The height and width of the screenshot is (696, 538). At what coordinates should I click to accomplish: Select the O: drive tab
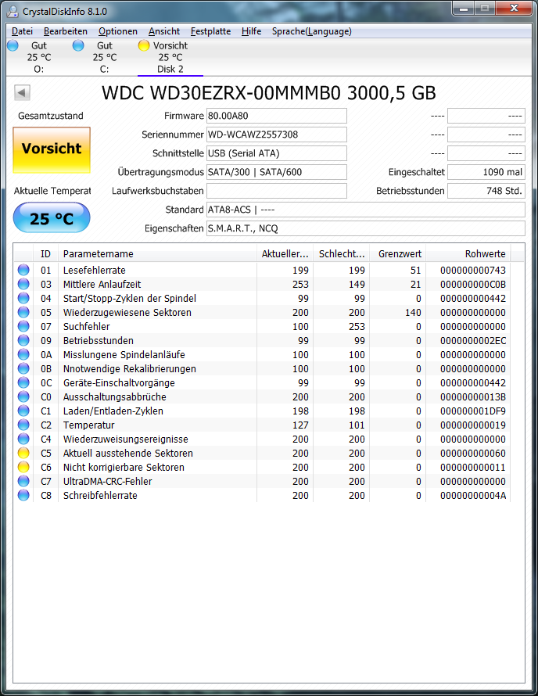coord(39,57)
